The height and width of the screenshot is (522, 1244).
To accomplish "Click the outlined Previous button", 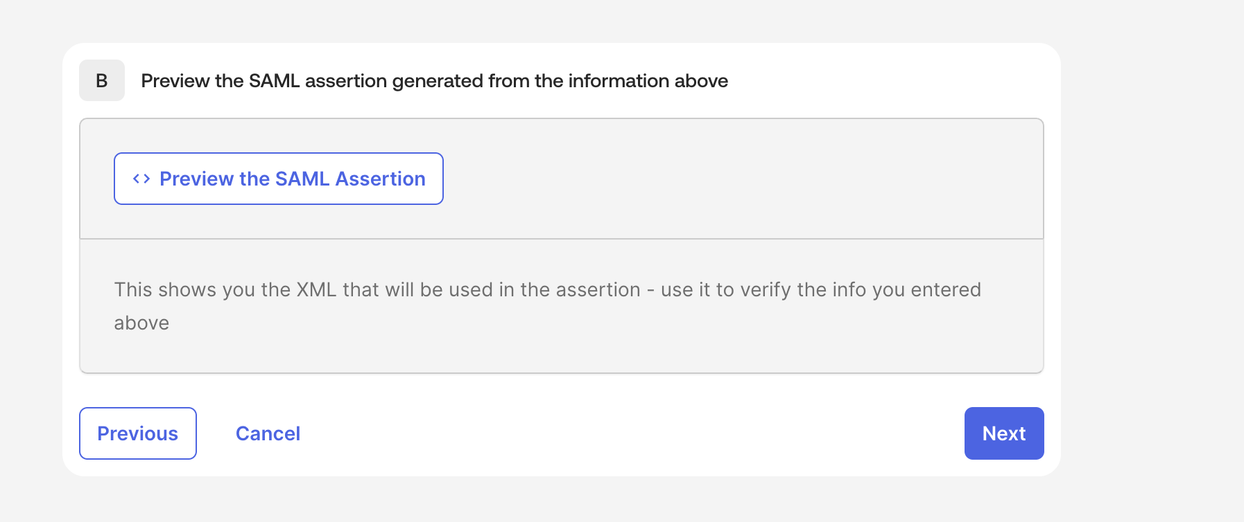I will tap(138, 433).
